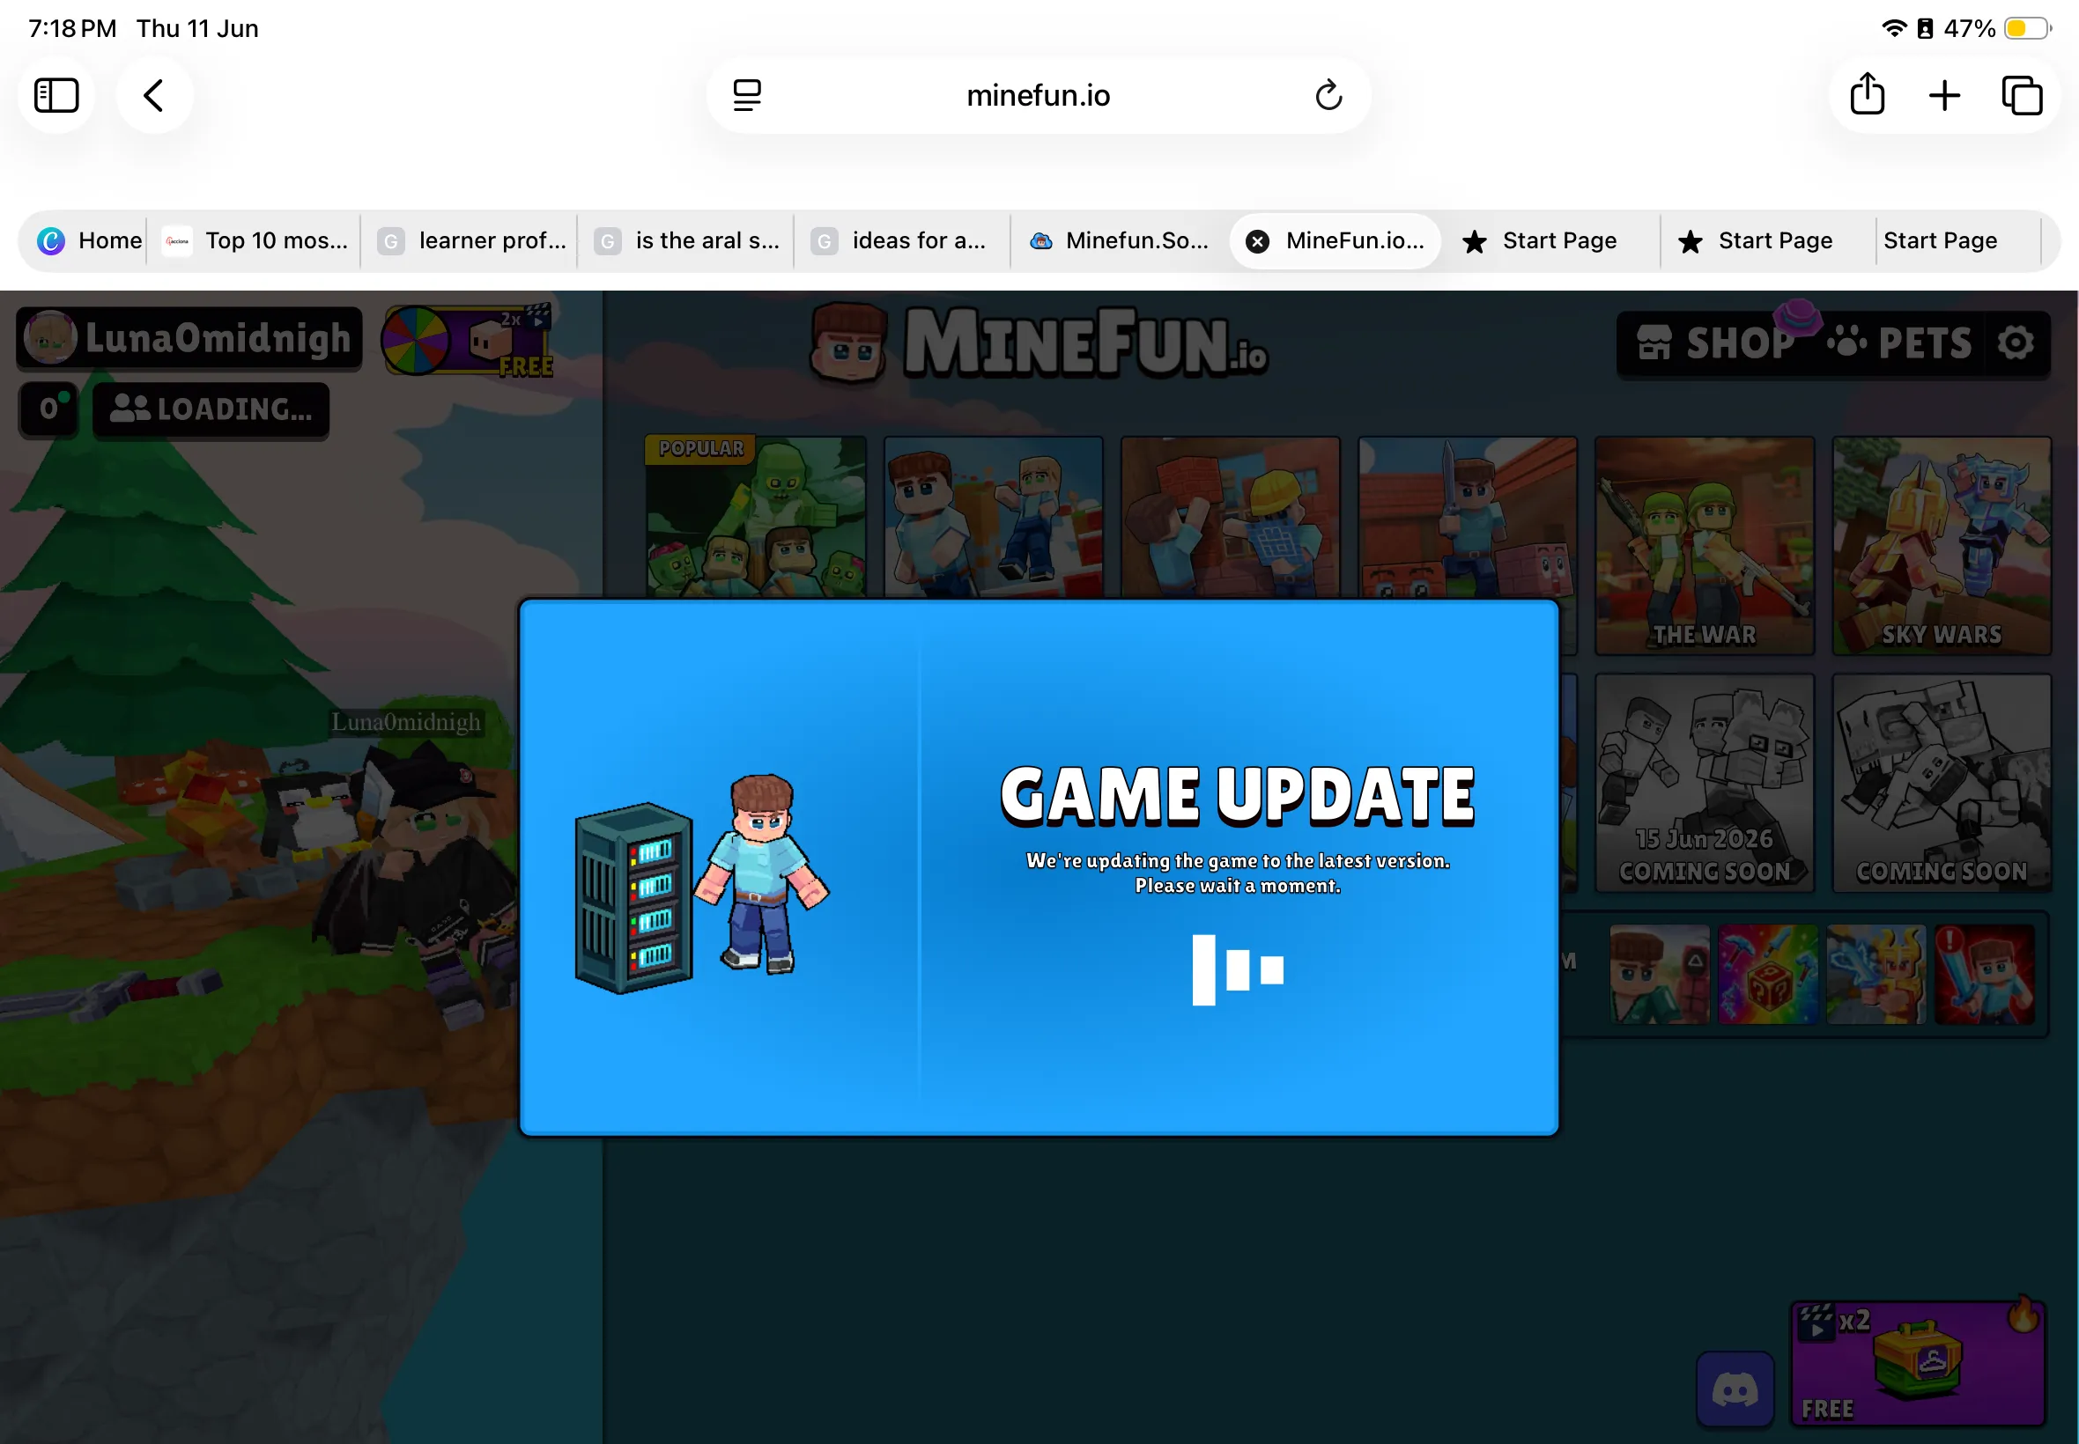The image size is (2079, 1444).
Task: Reload the minefun.io page
Action: (1328, 95)
